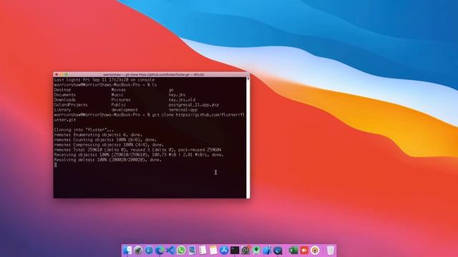Click 'Last login: Fri Sep 11' line
Image resolution: width=458 pixels, height=257 pixels.
pos(104,80)
